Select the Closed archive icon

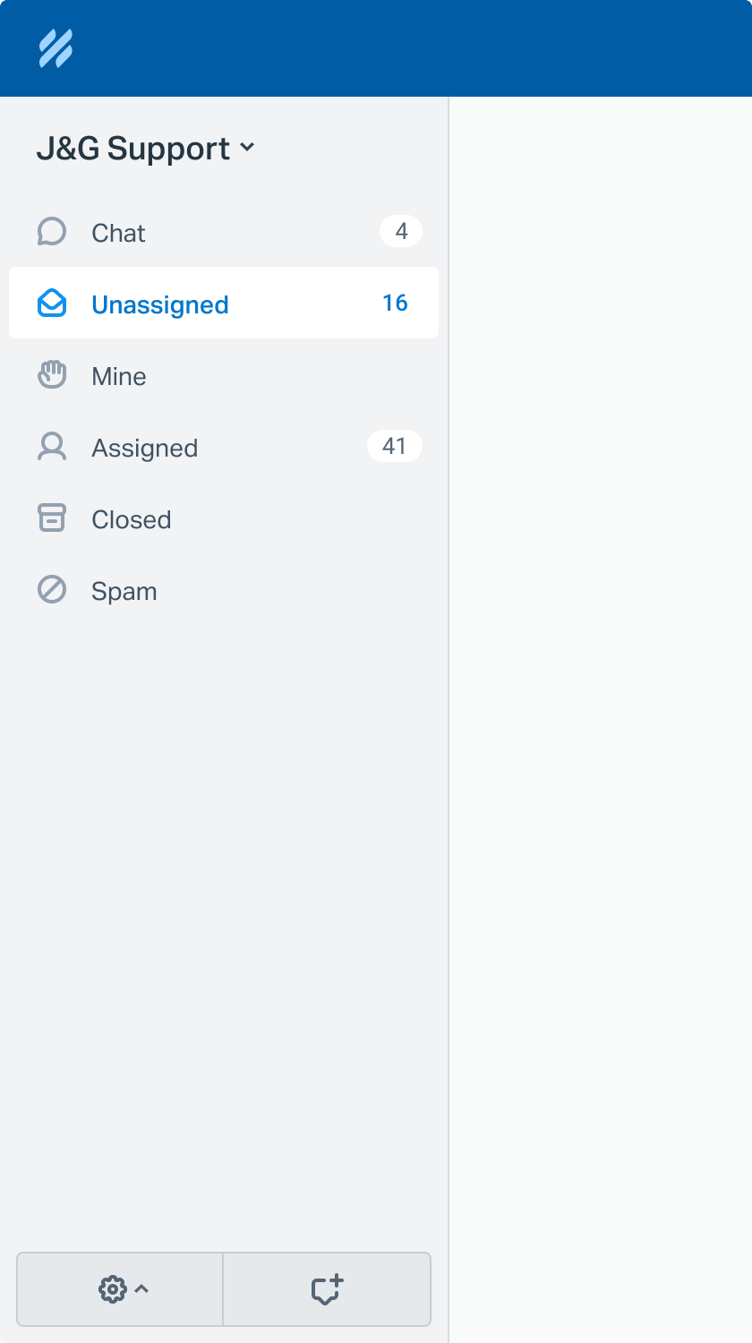coord(53,518)
